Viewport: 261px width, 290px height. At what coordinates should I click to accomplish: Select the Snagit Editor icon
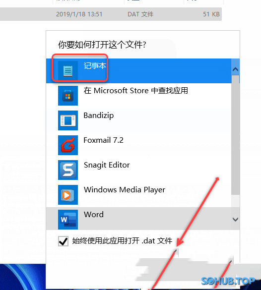(68, 170)
